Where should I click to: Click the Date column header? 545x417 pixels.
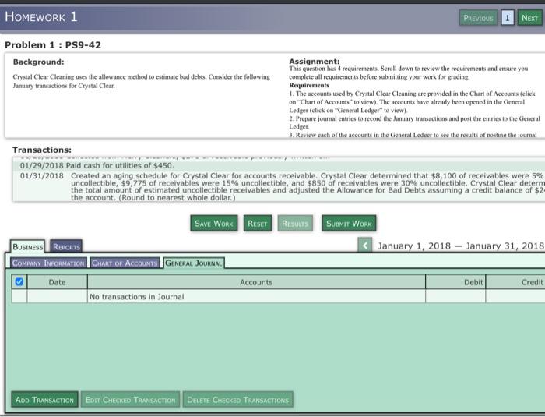pyautogui.click(x=58, y=282)
